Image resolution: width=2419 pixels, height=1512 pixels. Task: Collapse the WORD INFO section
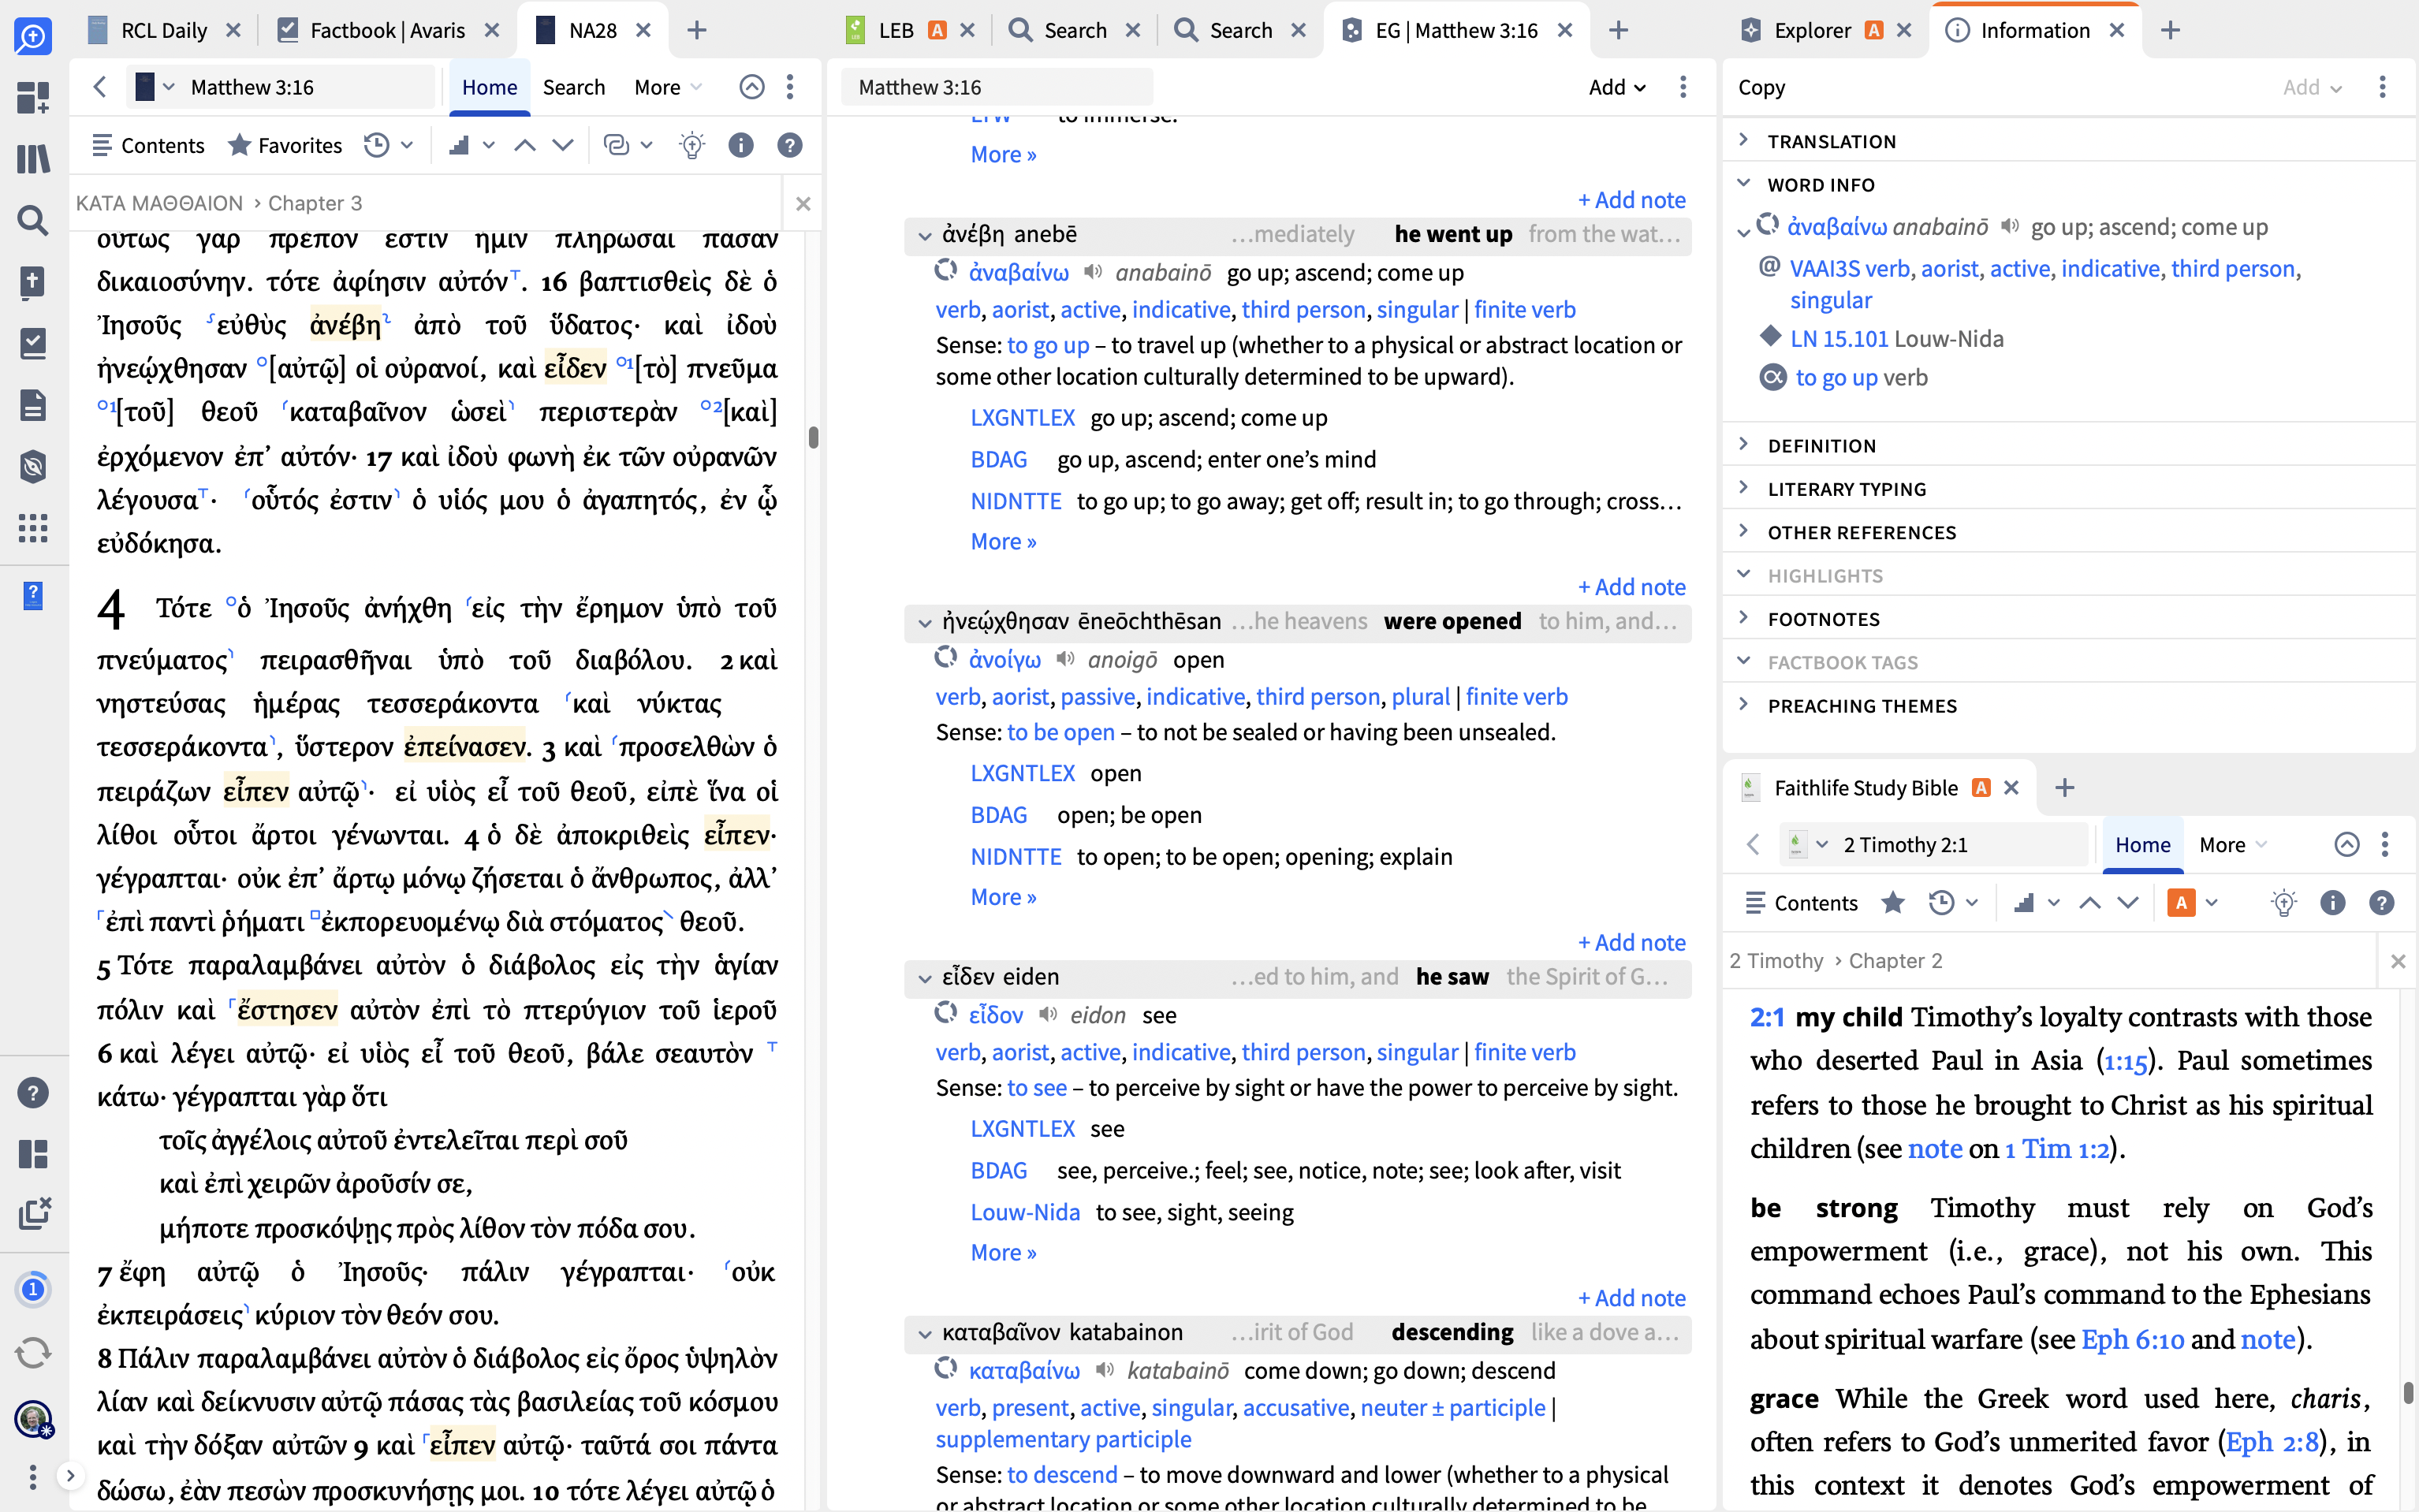(1744, 184)
